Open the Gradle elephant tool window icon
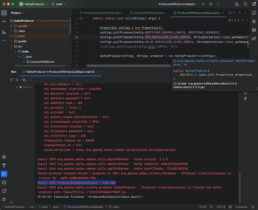258x210 pixels. (254, 38)
